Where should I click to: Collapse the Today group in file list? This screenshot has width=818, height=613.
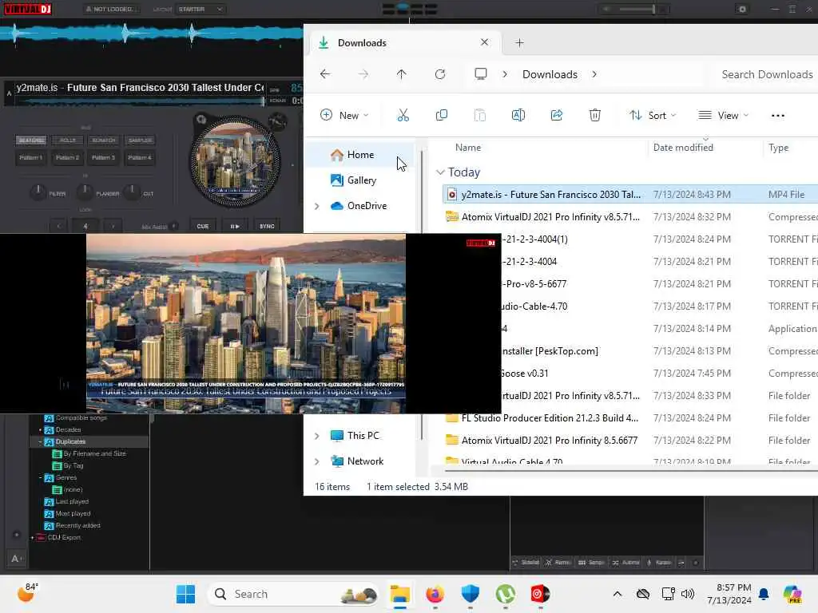440,172
